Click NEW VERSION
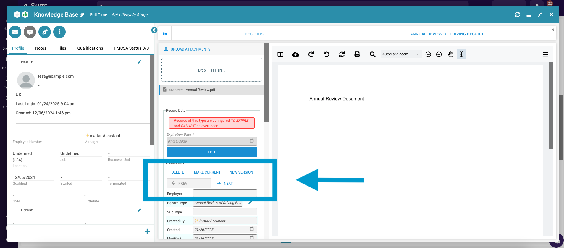This screenshot has height=248, width=564. click(241, 172)
